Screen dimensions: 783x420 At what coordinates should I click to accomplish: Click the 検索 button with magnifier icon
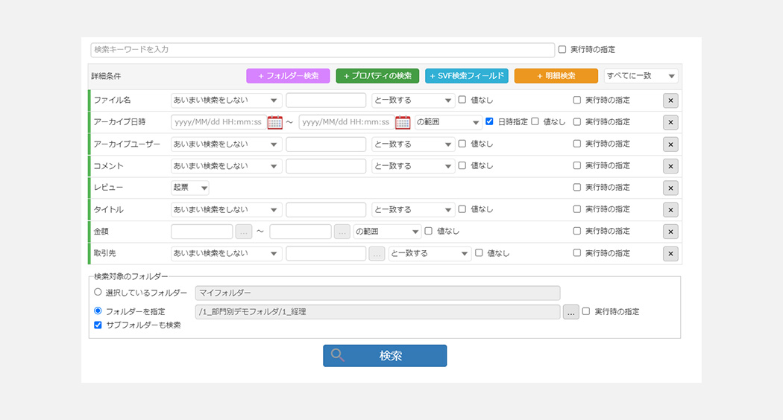(385, 356)
